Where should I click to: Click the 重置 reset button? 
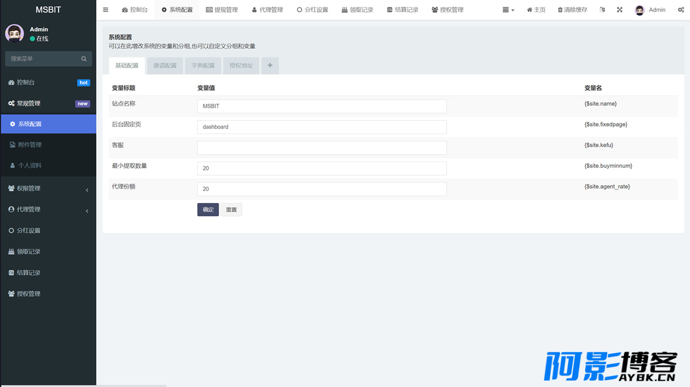(231, 210)
